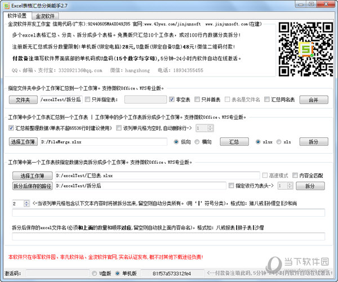Click the app icon in the title bar
338x282 pixels.
coord(7,6)
